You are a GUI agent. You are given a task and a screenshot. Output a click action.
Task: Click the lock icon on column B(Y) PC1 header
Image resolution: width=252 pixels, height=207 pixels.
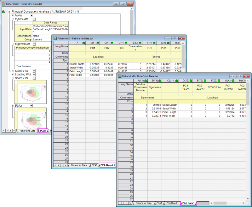(x=97, y=43)
